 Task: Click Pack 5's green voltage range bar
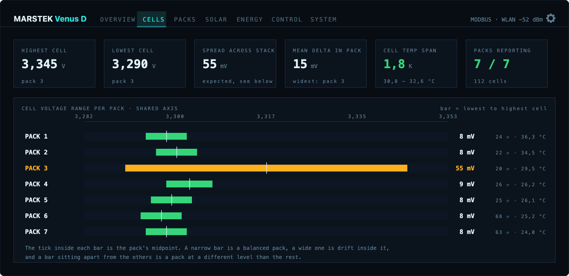pos(171,200)
